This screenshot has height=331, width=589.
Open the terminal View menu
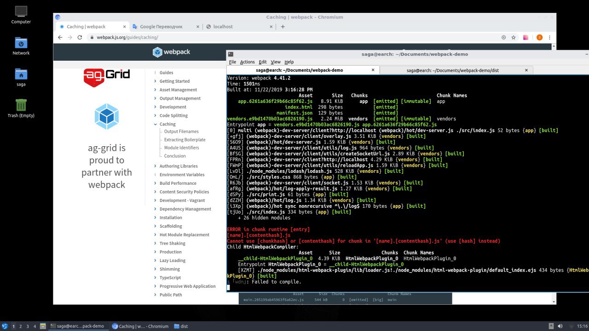coord(276,62)
